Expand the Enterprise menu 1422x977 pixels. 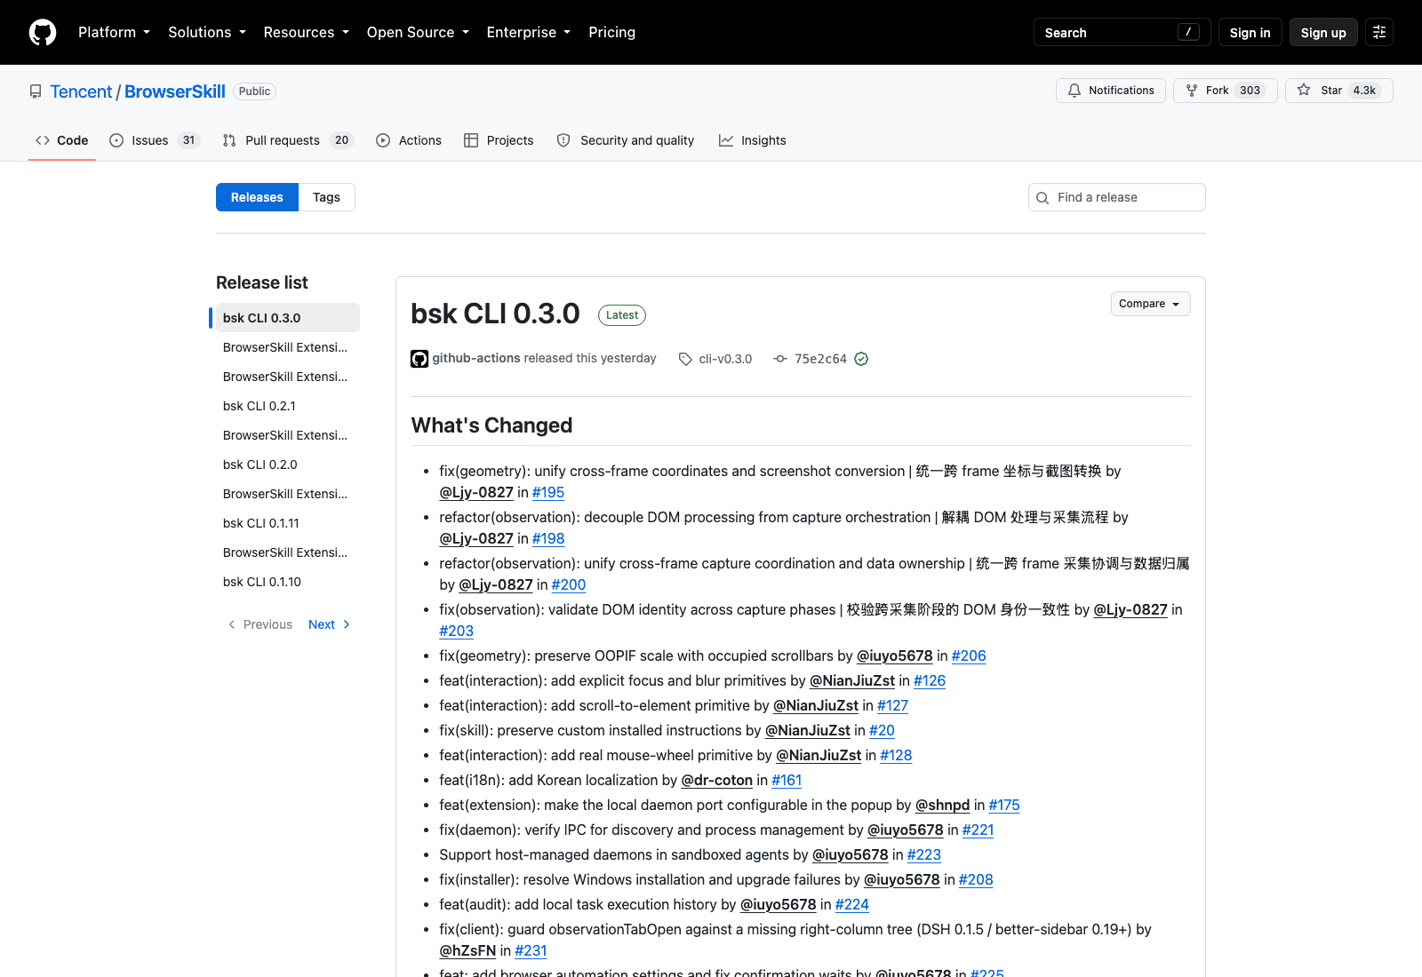[x=528, y=32]
